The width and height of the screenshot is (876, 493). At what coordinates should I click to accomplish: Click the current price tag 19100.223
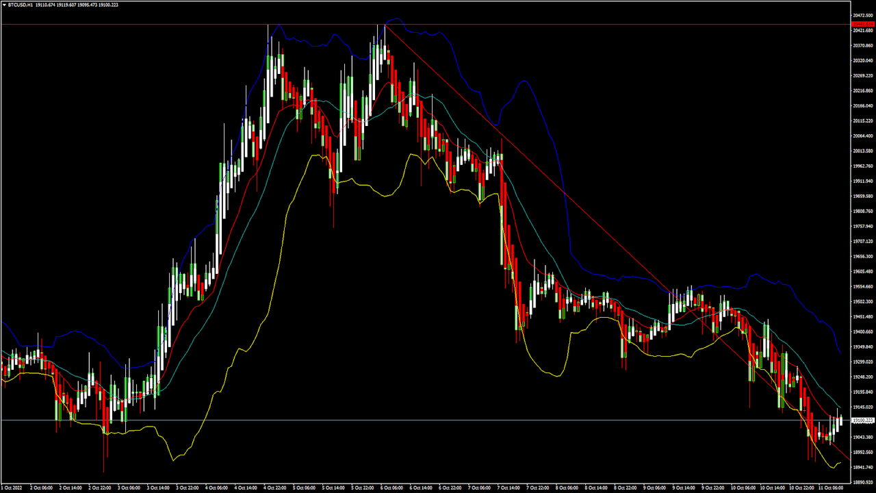click(863, 420)
